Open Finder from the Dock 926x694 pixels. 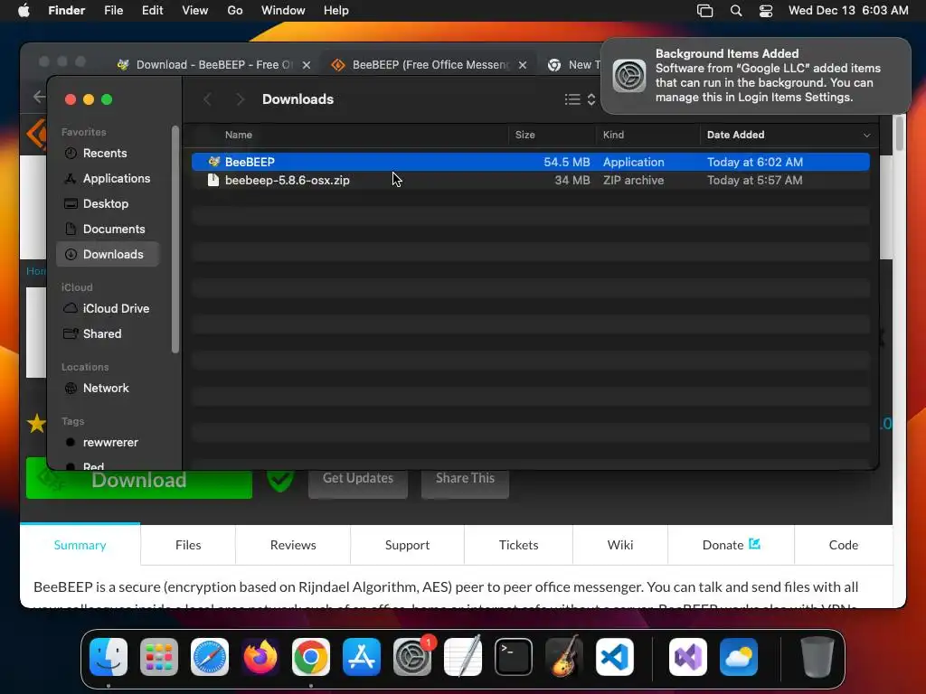tap(109, 657)
